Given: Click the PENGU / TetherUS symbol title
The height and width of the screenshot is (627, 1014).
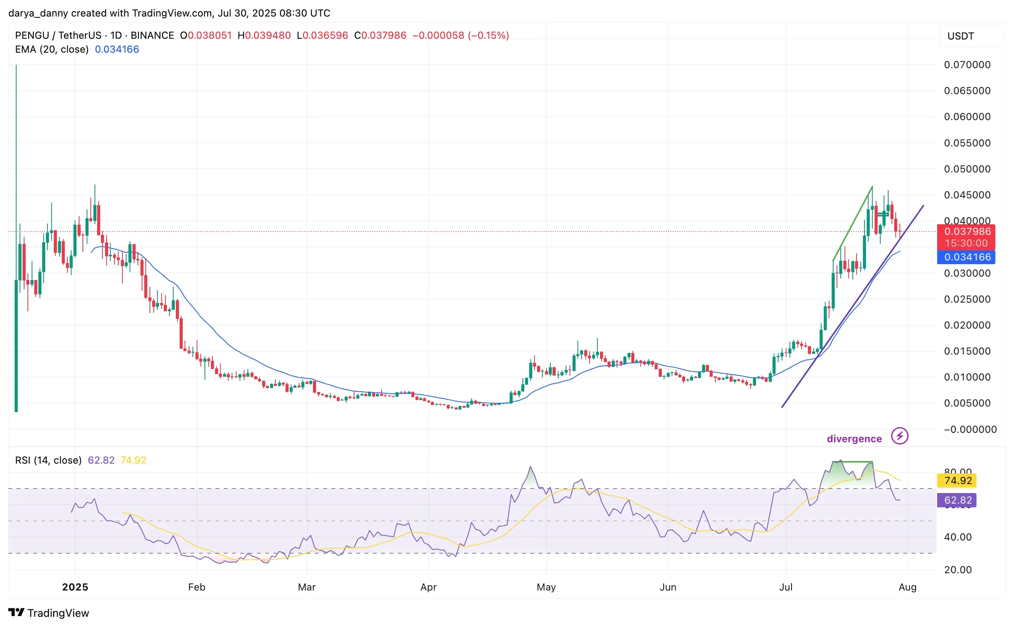Looking at the screenshot, I should coord(94,35).
